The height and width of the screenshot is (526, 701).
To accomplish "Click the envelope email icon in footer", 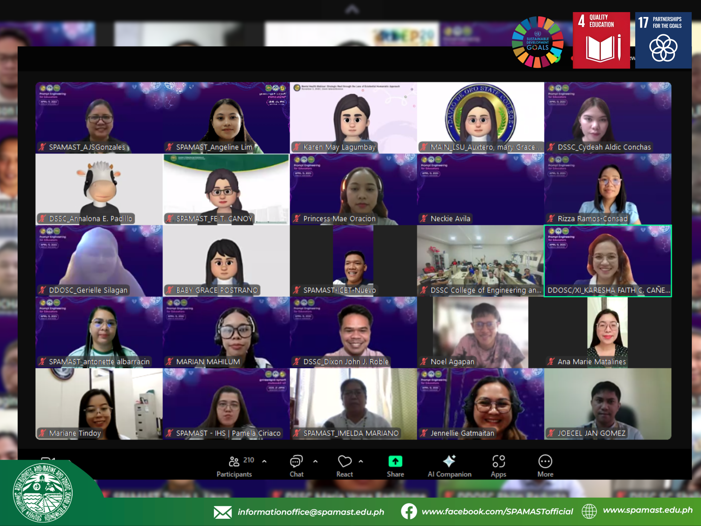I will tap(222, 512).
